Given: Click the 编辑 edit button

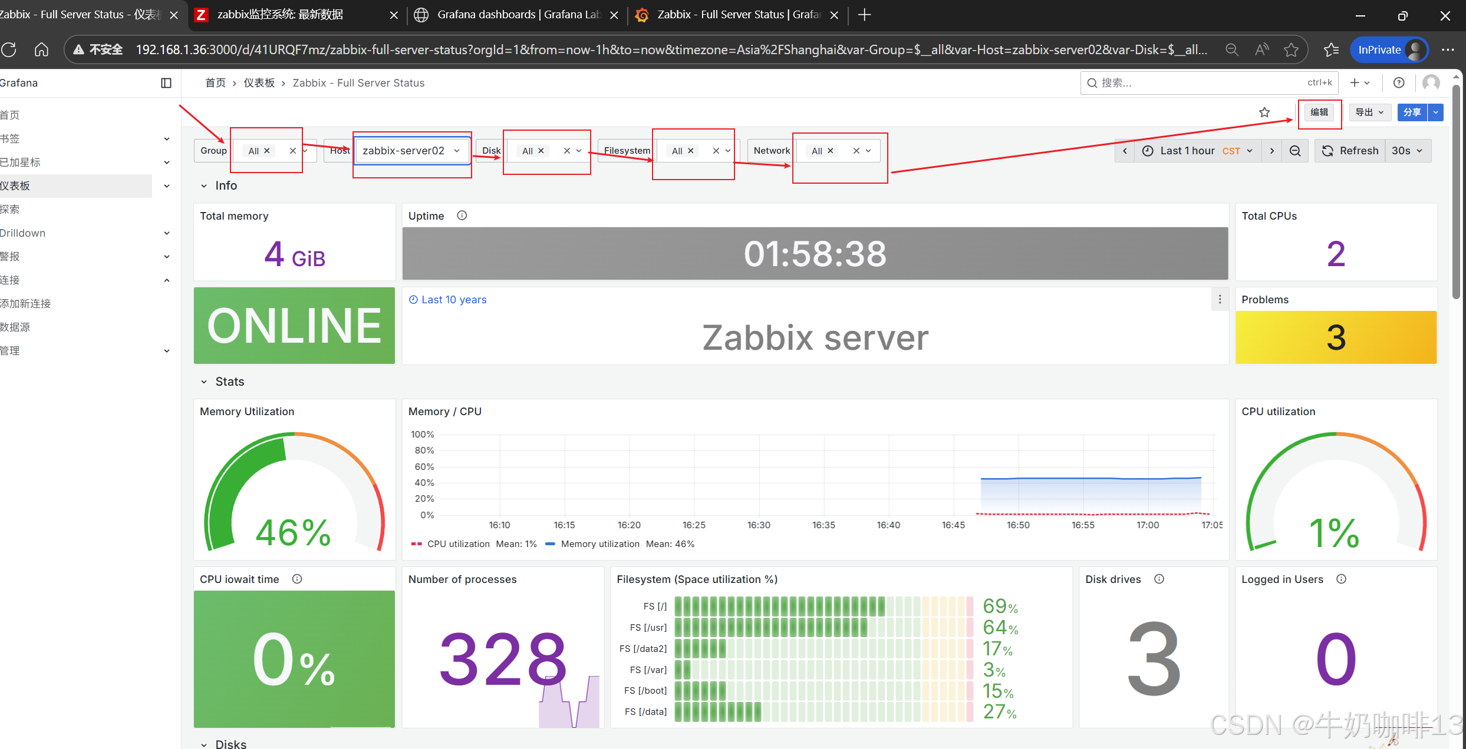Looking at the screenshot, I should click(1319, 112).
